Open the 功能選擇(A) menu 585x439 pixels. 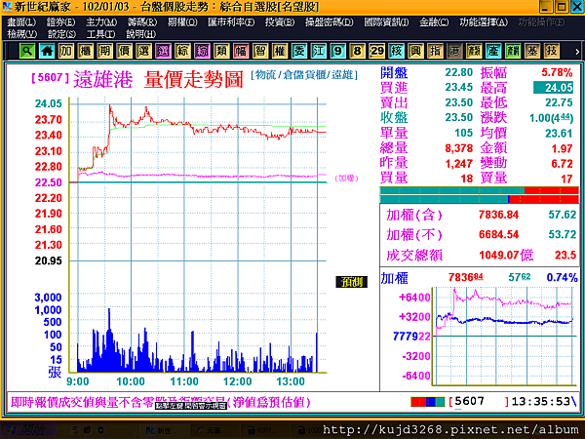[484, 22]
